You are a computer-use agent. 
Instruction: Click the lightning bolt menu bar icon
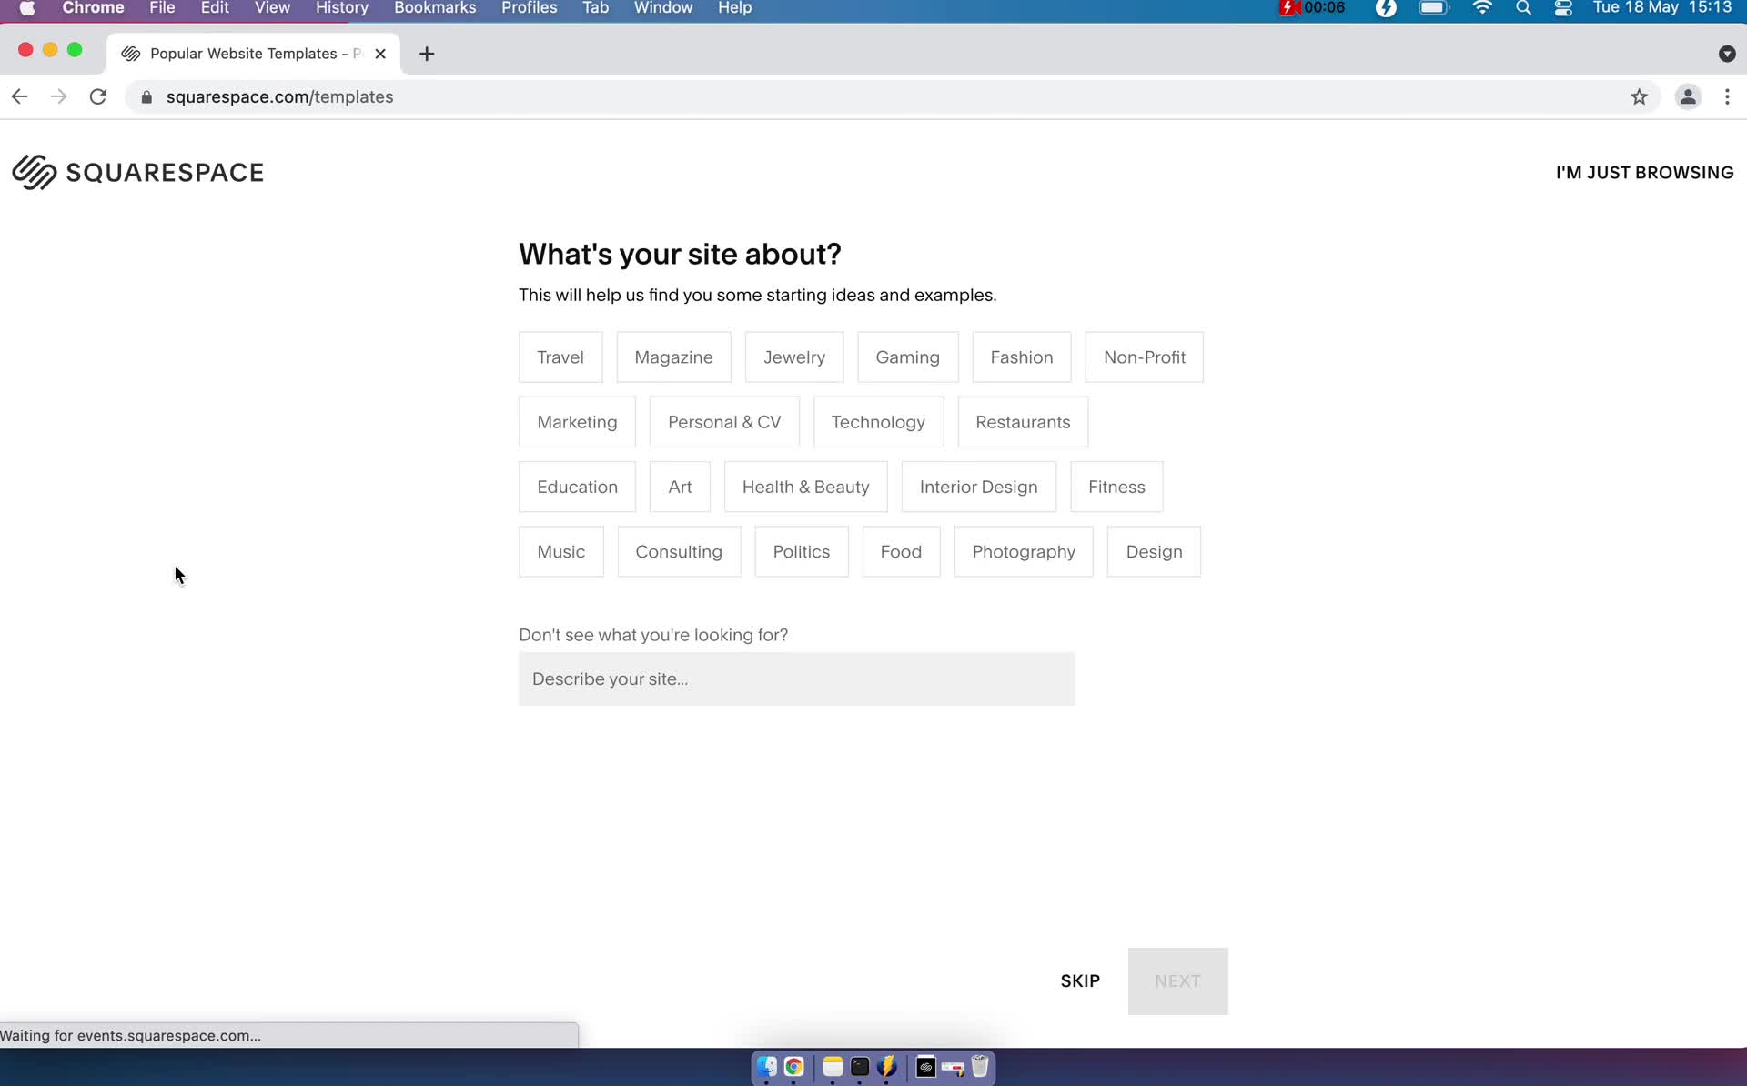[x=1386, y=8]
